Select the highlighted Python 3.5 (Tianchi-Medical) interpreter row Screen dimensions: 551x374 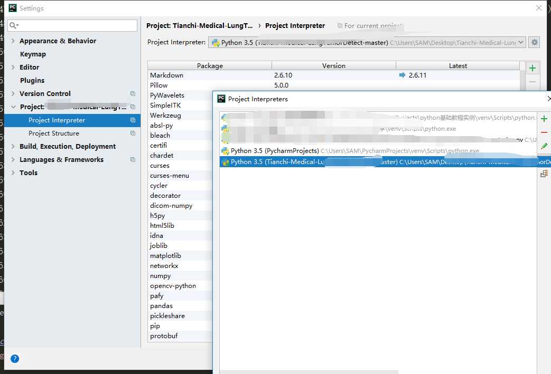click(x=378, y=162)
